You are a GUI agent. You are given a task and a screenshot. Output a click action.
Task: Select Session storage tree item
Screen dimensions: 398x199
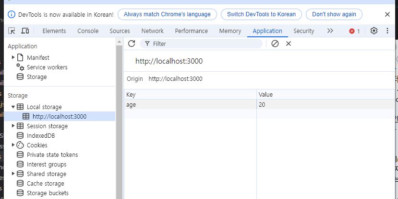pyautogui.click(x=47, y=126)
